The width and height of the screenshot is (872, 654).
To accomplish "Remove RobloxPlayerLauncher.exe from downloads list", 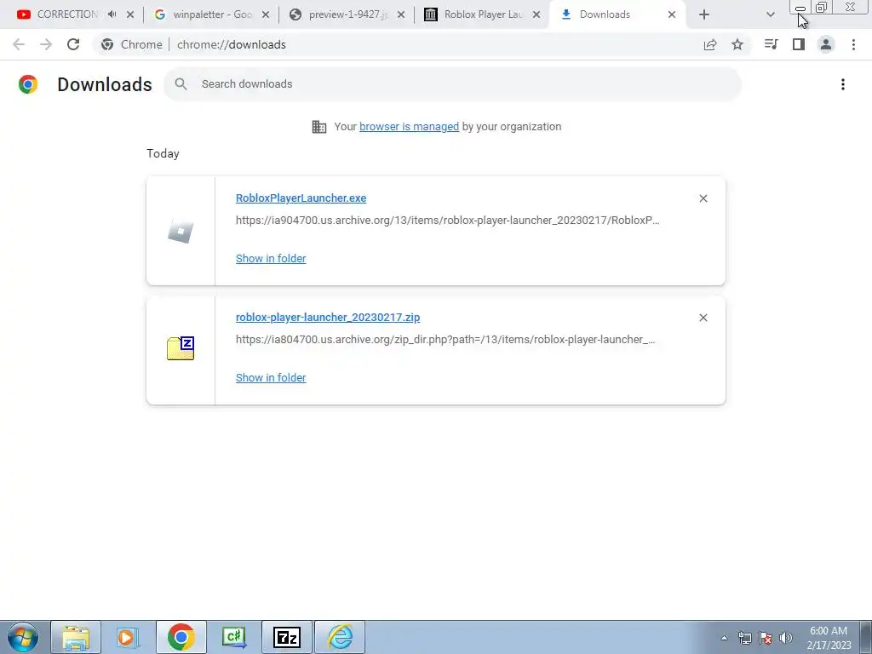I will click(703, 198).
